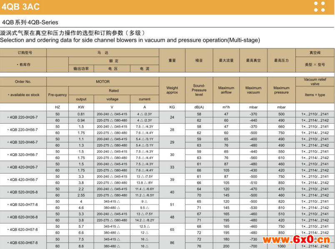Select the "Sound-Pressure level" header cell
Viewport: 335px width, 249px height.
tap(199, 90)
